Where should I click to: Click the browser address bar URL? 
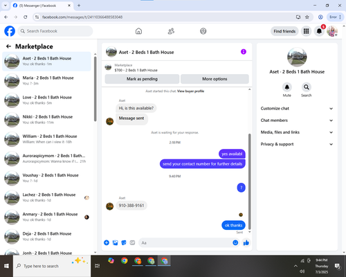pyautogui.click(x=82, y=17)
